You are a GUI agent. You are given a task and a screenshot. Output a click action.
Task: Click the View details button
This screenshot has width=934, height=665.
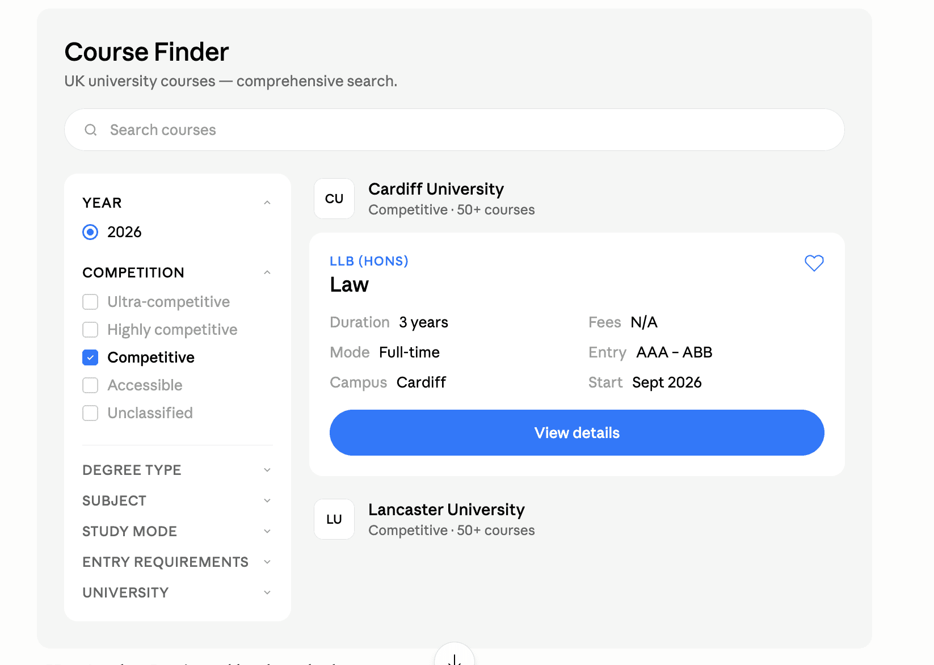pos(577,432)
